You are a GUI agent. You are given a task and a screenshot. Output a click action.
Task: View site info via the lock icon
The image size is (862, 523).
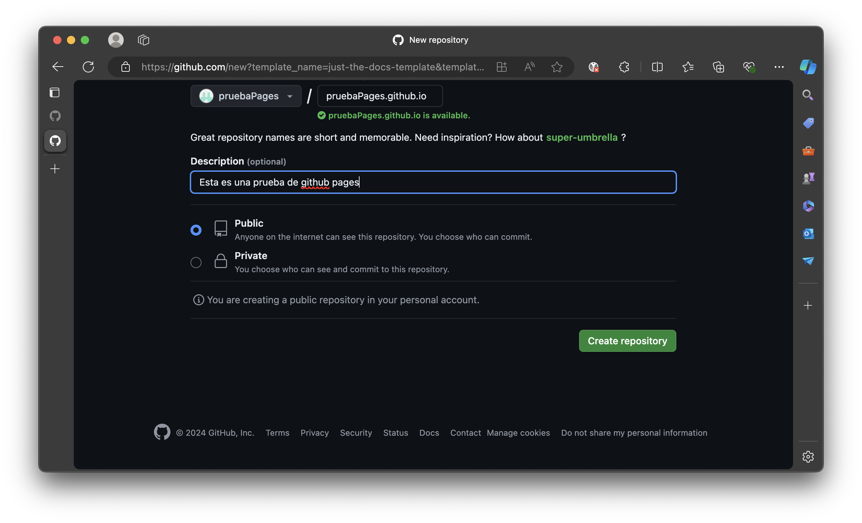pyautogui.click(x=125, y=67)
